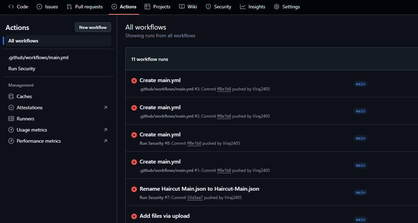Click the New workflow button
Viewport: 418px width, 223px height.
click(93, 27)
